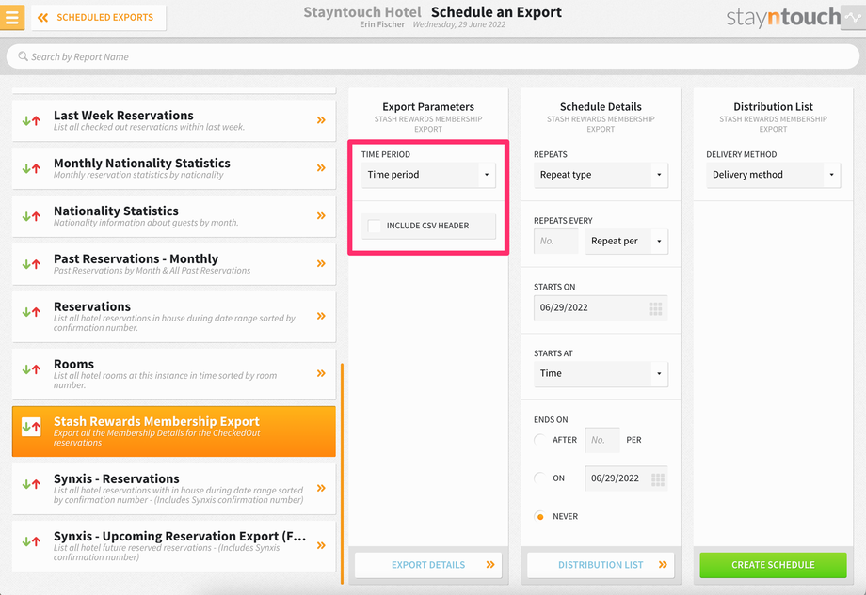Click the Export Details button

click(x=428, y=565)
